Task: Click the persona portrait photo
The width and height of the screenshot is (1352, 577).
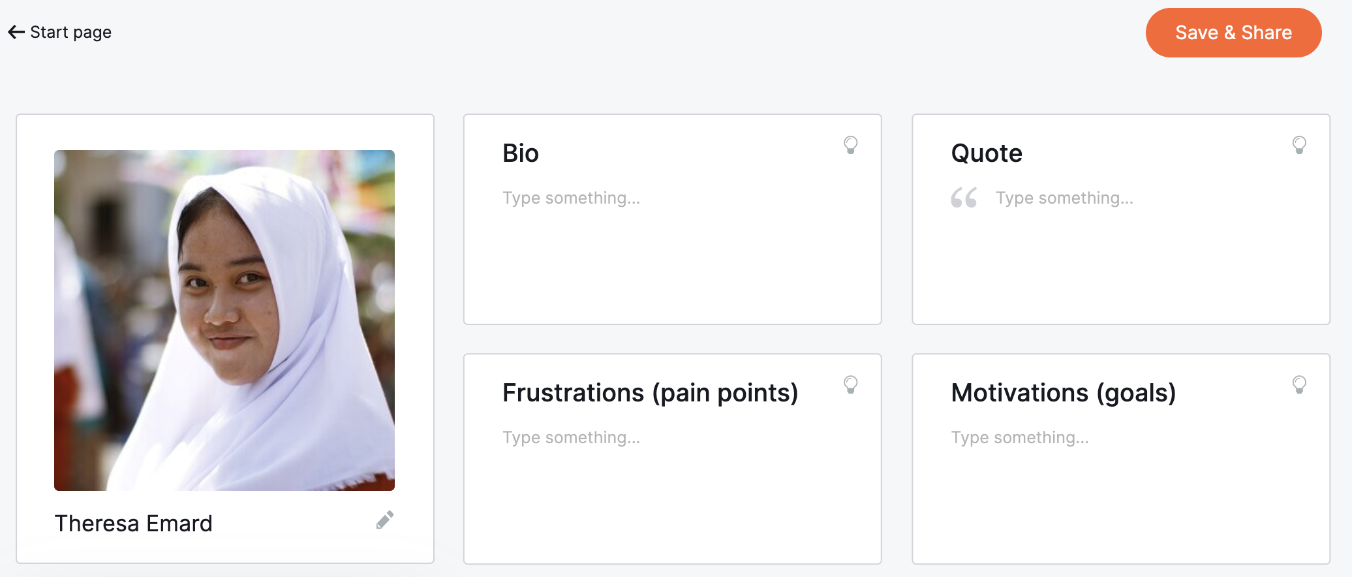Action: tap(224, 320)
